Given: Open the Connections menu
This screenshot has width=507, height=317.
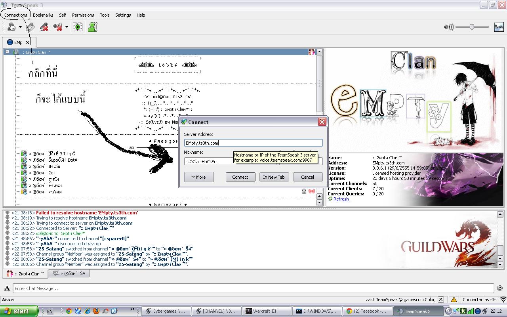Looking at the screenshot, I should [x=15, y=15].
